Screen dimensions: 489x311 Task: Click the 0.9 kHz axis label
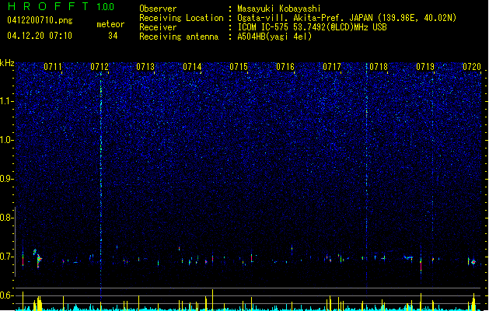point(6,179)
